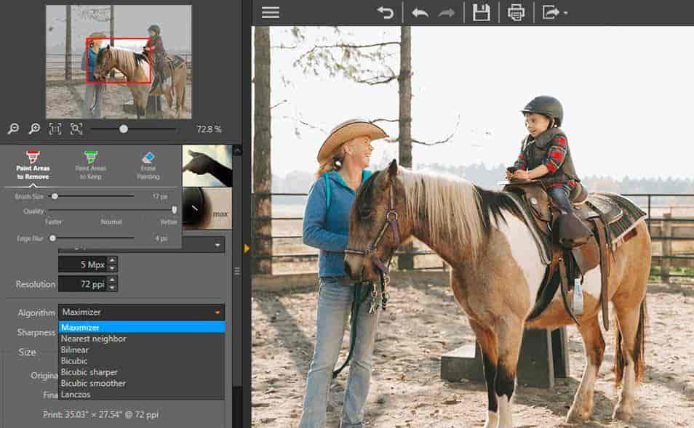The width and height of the screenshot is (694, 428).
Task: Click the save floppy disk icon
Action: coord(481,12)
